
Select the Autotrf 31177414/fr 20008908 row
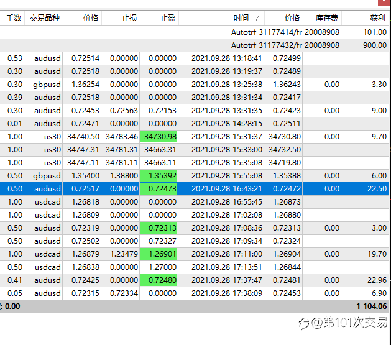195,32
